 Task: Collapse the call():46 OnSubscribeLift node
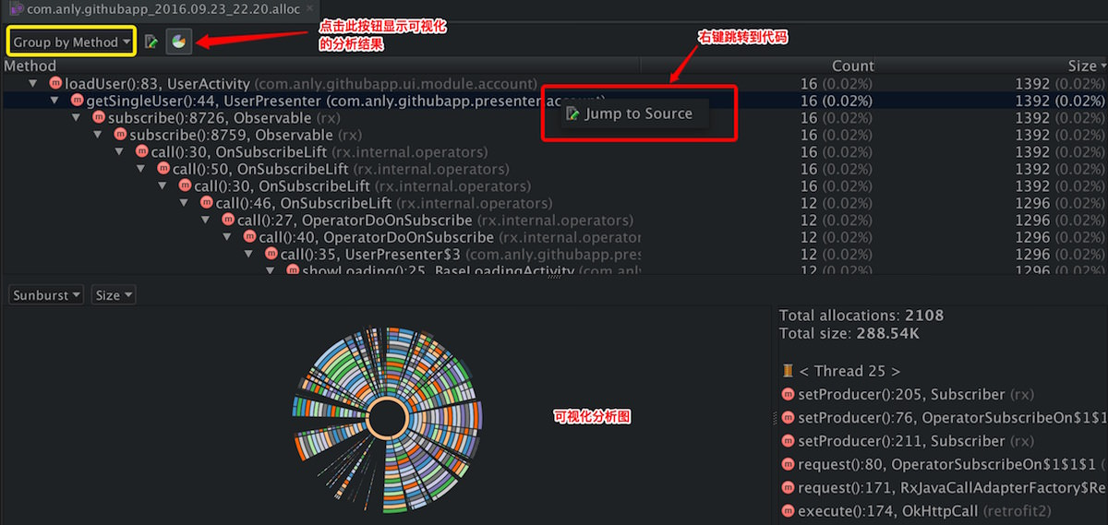coord(185,203)
